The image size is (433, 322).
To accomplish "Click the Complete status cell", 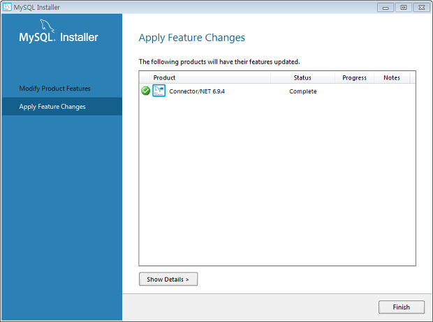I will coord(302,91).
